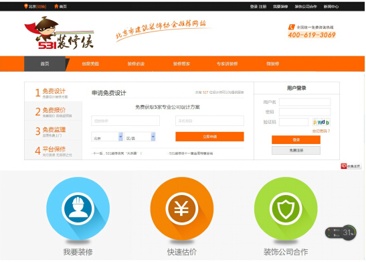Viewport: 366px width, 262px height.
Task: Click the 531装修侠 mascot logo
Action: (x=60, y=32)
